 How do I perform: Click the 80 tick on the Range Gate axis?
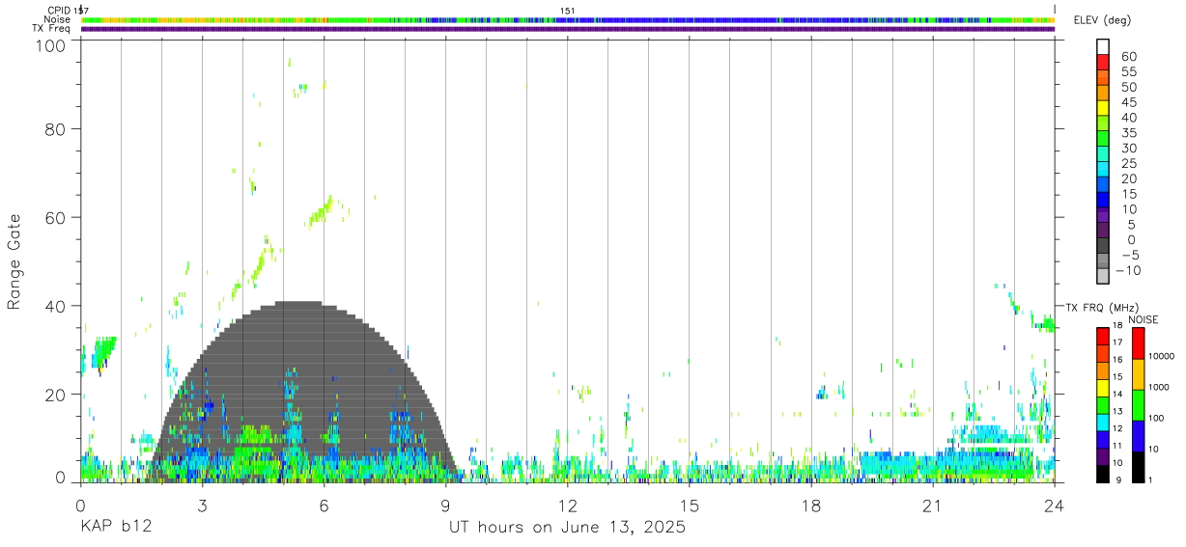coord(56,128)
